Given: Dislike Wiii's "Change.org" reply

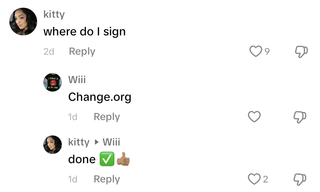Looking at the screenshot, I should pos(300,117).
